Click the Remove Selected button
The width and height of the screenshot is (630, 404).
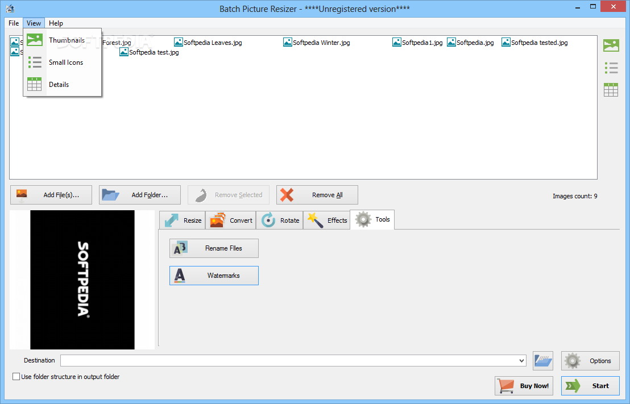(228, 195)
